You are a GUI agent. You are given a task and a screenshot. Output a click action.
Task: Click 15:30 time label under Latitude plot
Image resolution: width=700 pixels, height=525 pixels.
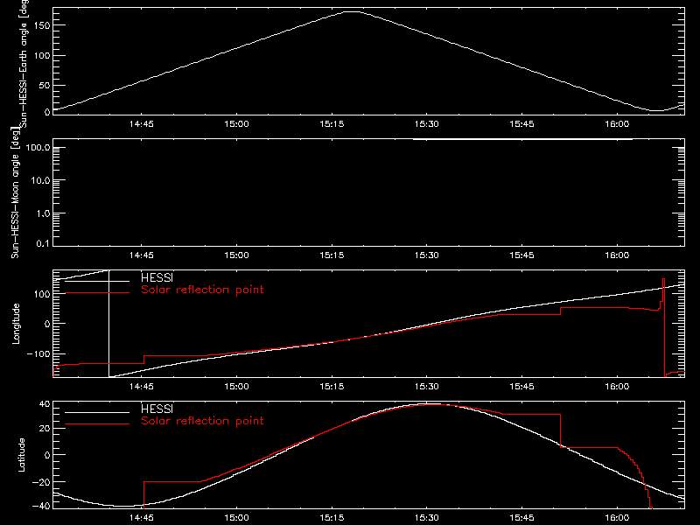[427, 518]
